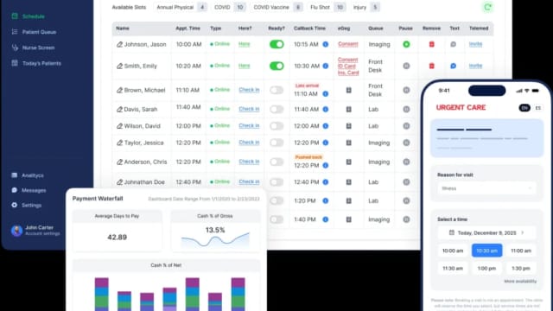Click COVID Vaccine slots chip
This screenshot has width=553, height=311.
[x=277, y=7]
